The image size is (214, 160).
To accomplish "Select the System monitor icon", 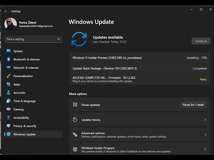I will 8,51.
